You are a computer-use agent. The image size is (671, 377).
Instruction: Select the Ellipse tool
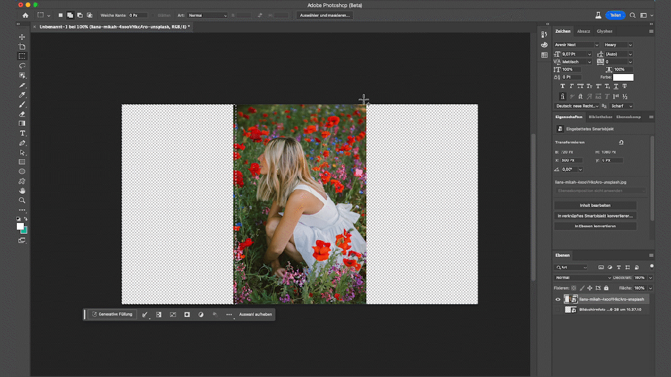(22, 171)
